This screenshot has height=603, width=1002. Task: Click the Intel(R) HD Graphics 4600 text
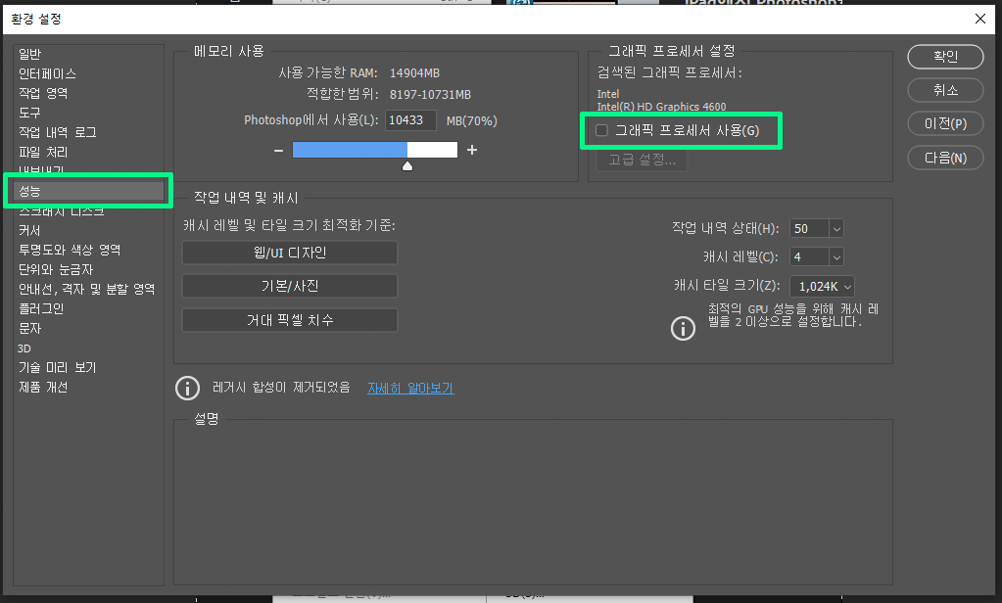661,107
